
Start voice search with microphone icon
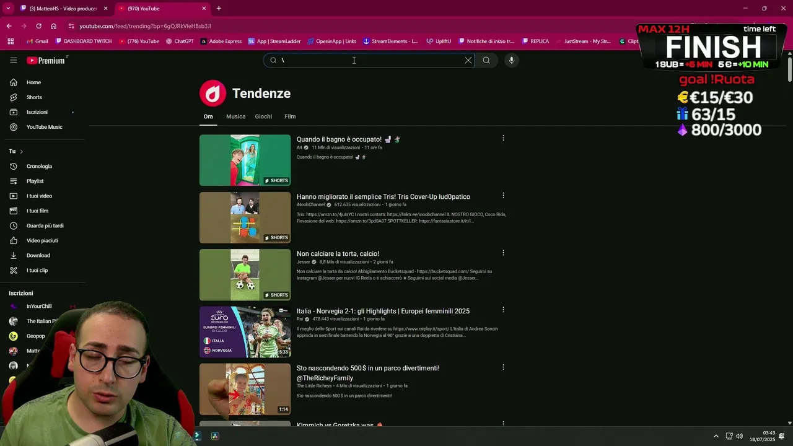[511, 60]
